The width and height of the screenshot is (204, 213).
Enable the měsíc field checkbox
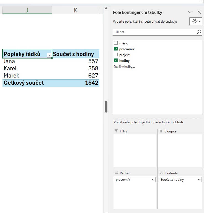(116, 43)
